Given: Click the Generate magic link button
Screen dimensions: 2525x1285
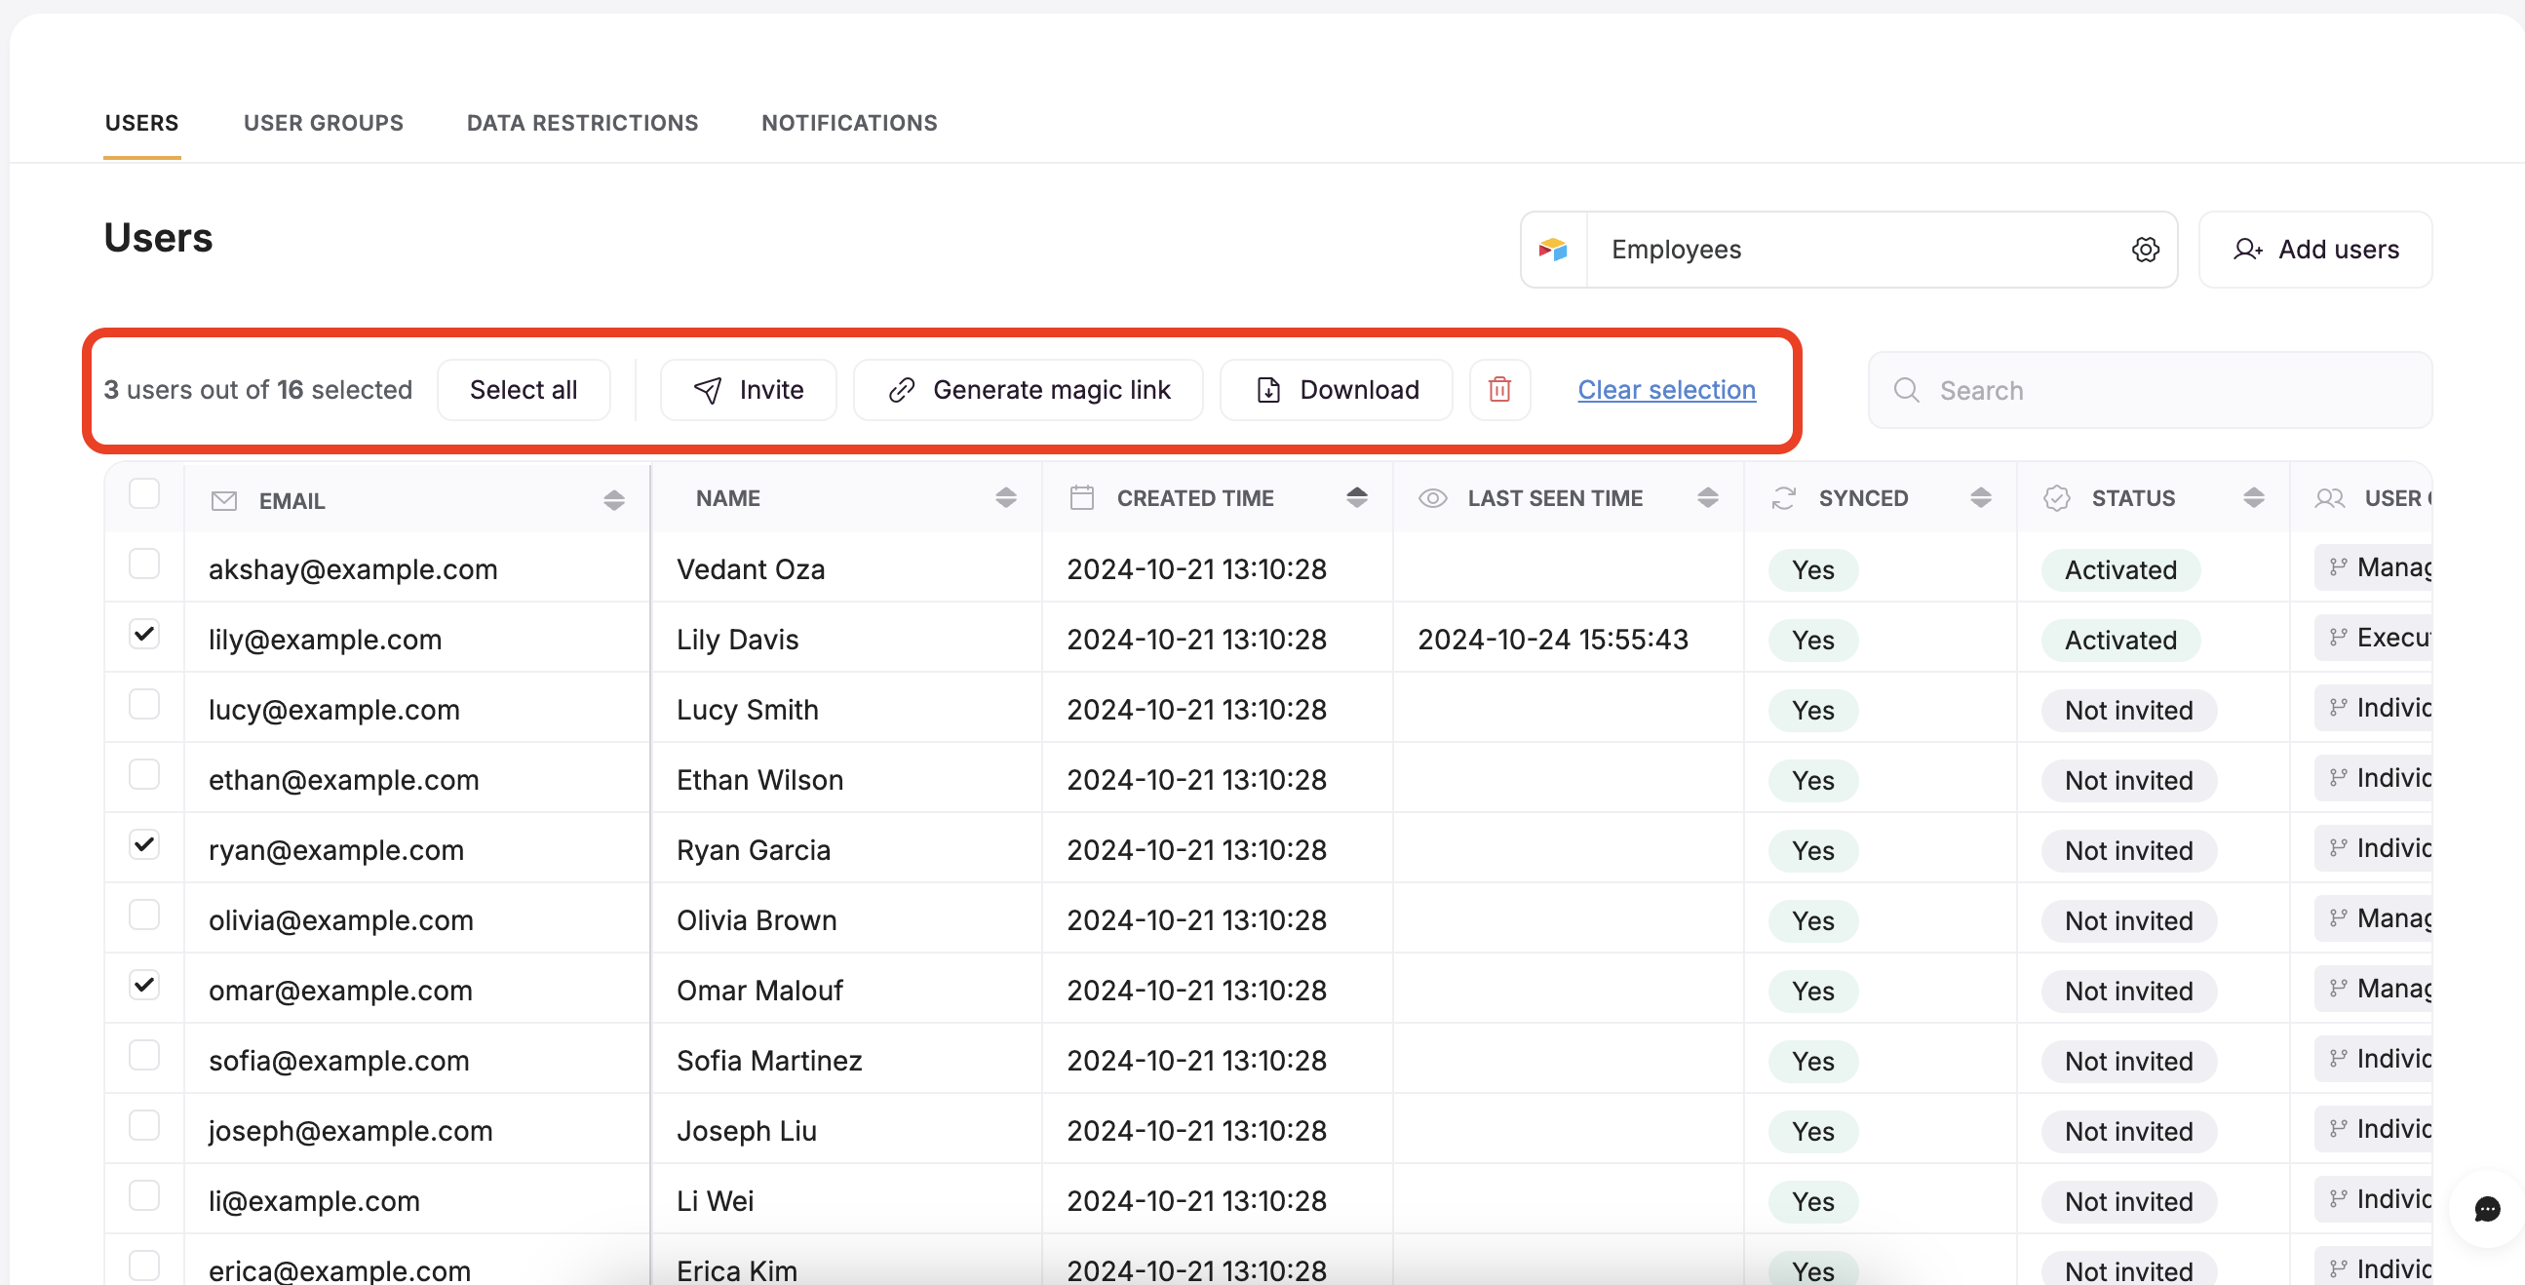Looking at the screenshot, I should (1029, 389).
